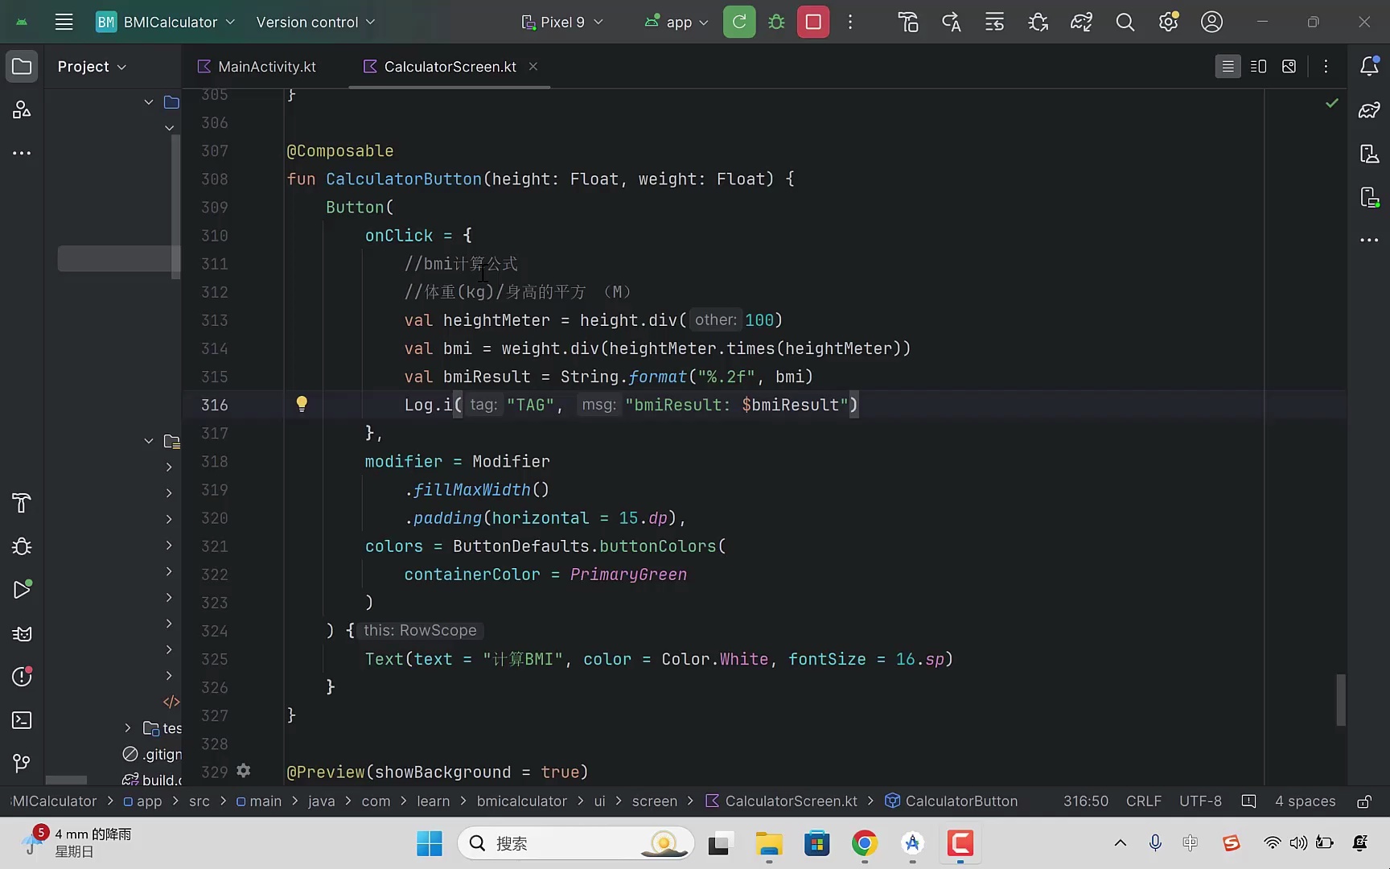The image size is (1390, 869).
Task: Switch to the MainActivity.kt tab
Action: point(266,67)
